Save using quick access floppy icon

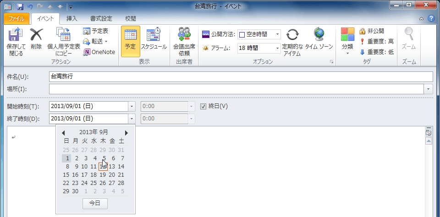pos(20,6)
